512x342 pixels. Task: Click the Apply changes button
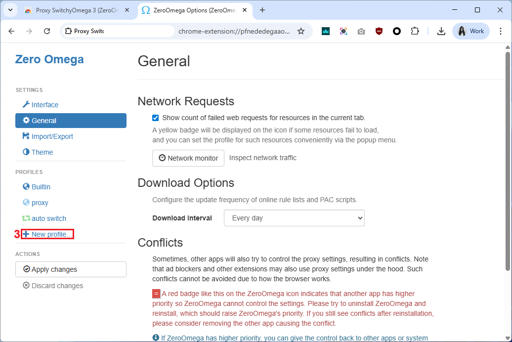71,269
